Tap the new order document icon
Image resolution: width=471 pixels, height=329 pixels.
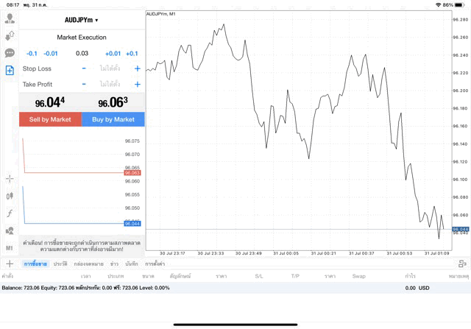[10, 71]
